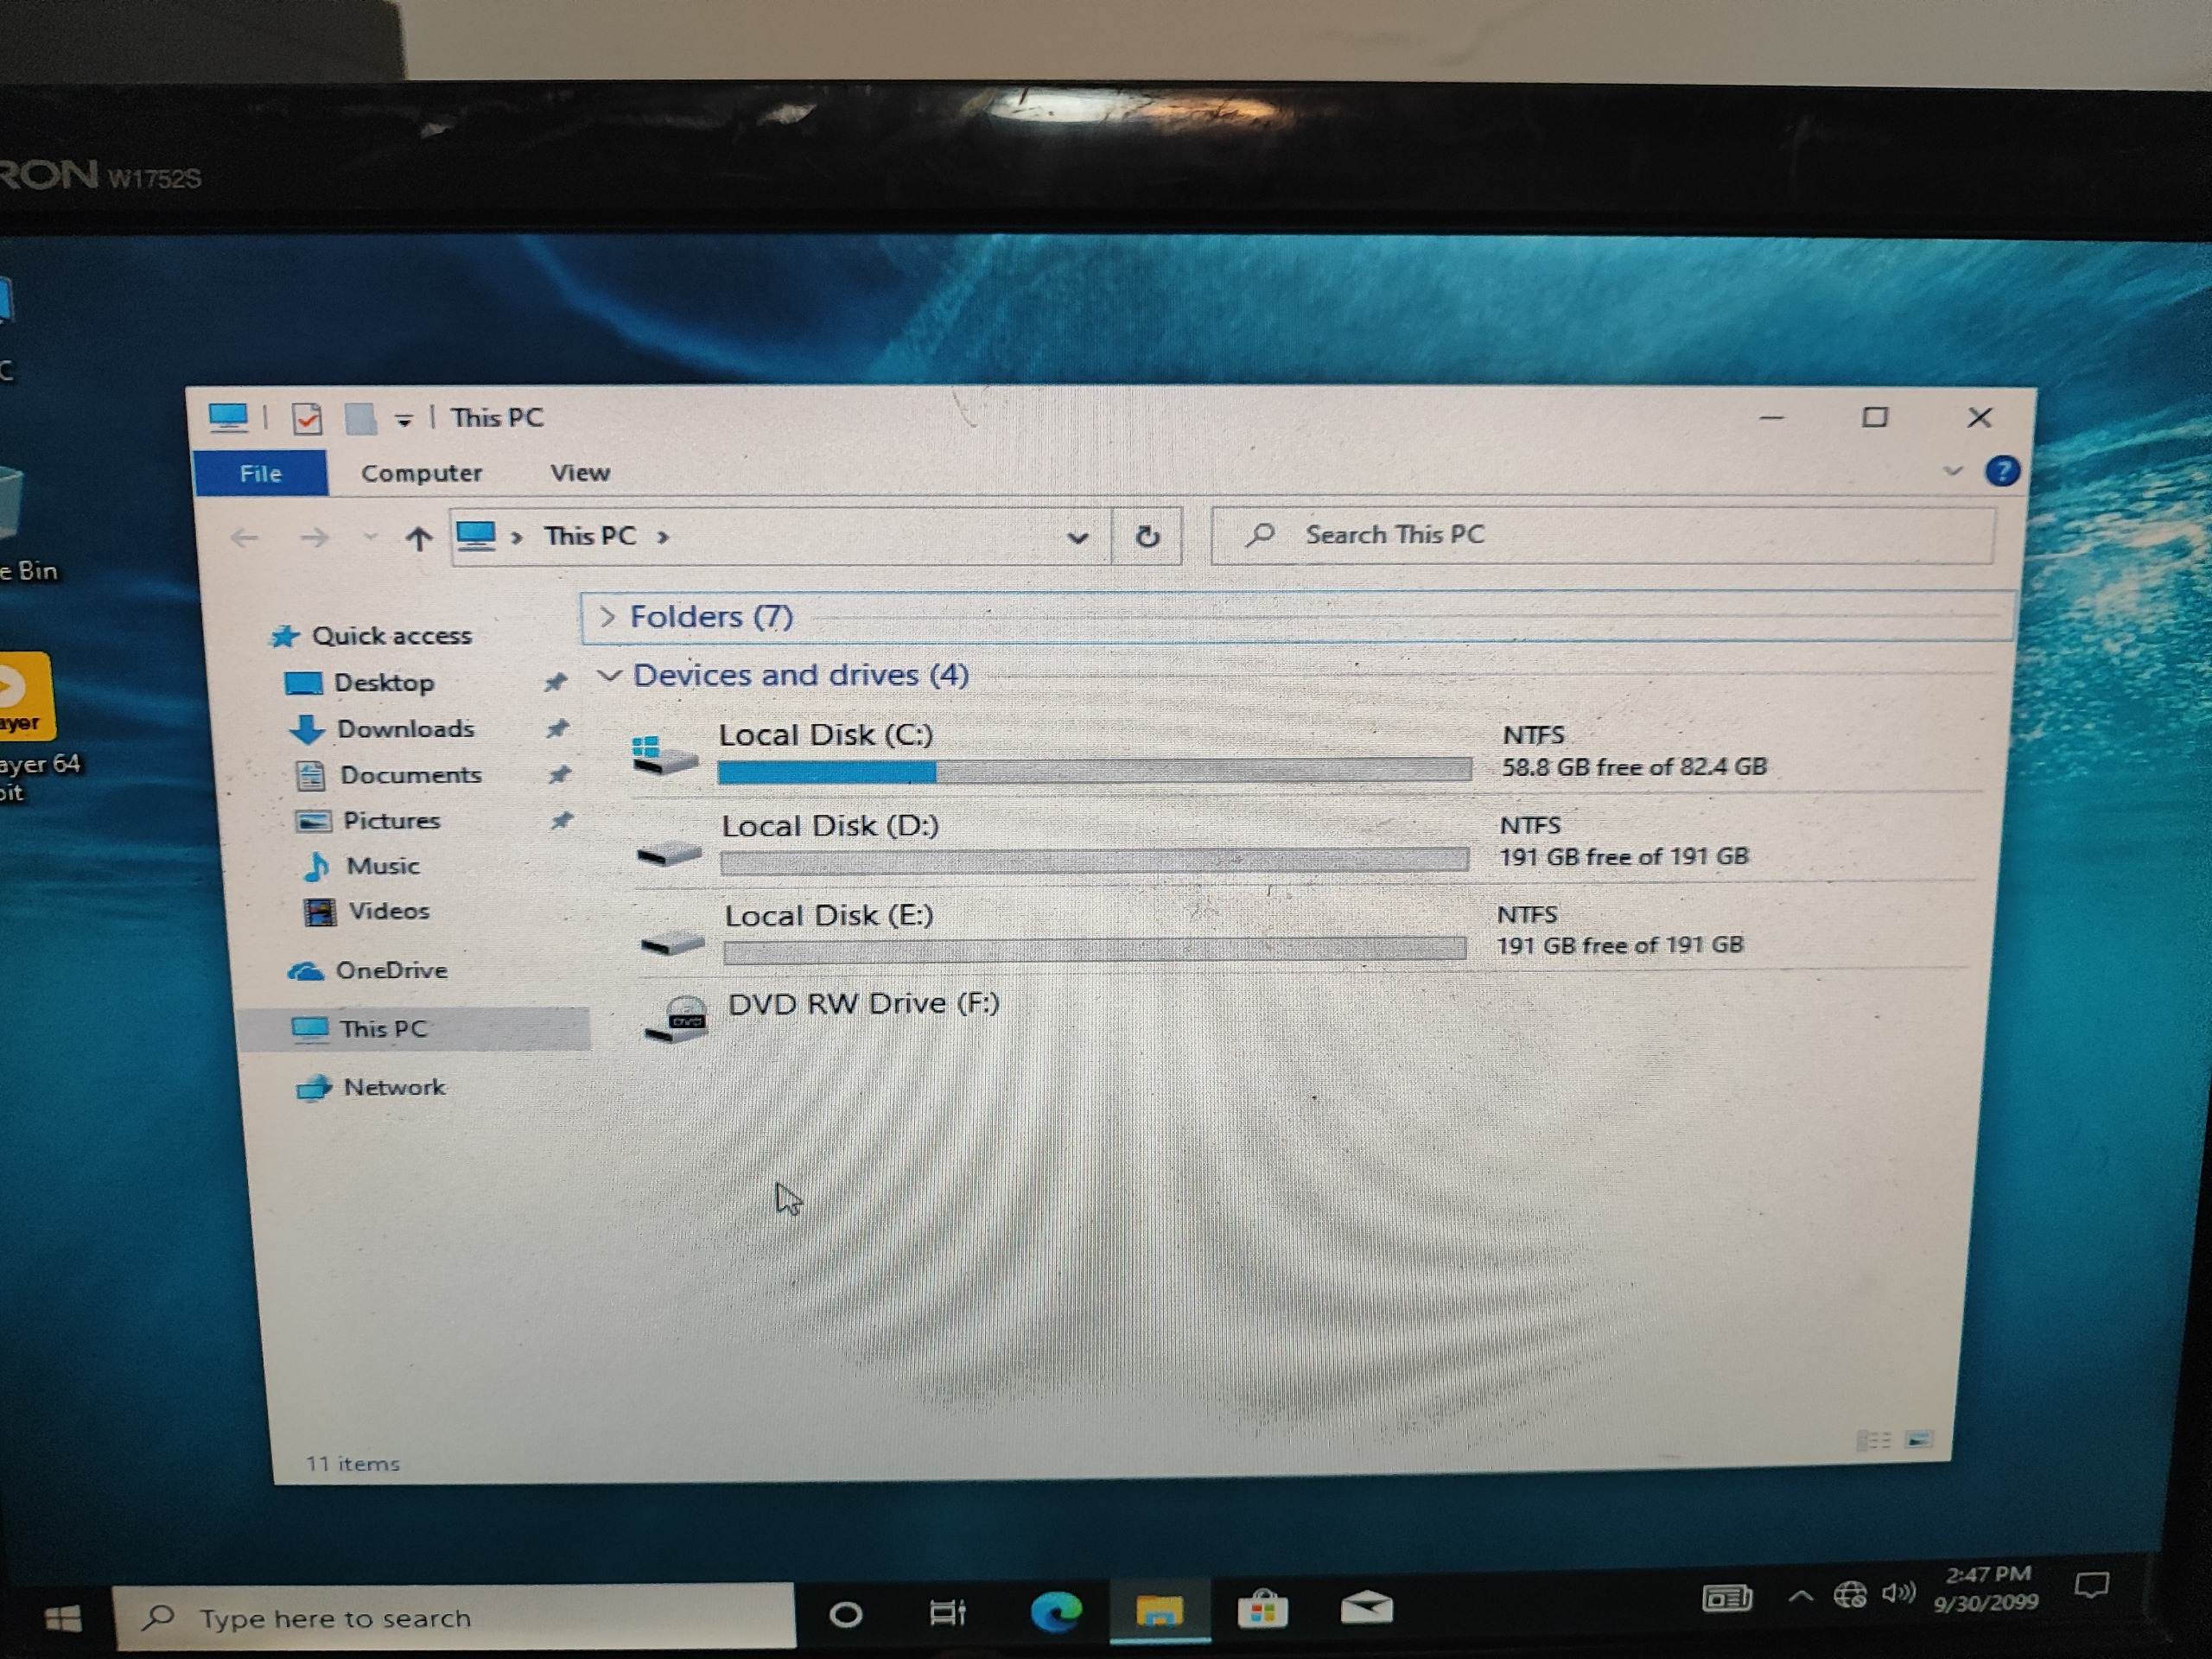The image size is (2212, 1659).
Task: Select This PC in the navigation pane
Action: click(x=414, y=1029)
